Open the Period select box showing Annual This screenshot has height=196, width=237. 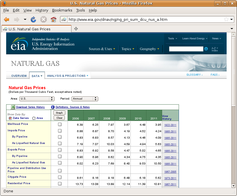pyautogui.click(x=85, y=99)
